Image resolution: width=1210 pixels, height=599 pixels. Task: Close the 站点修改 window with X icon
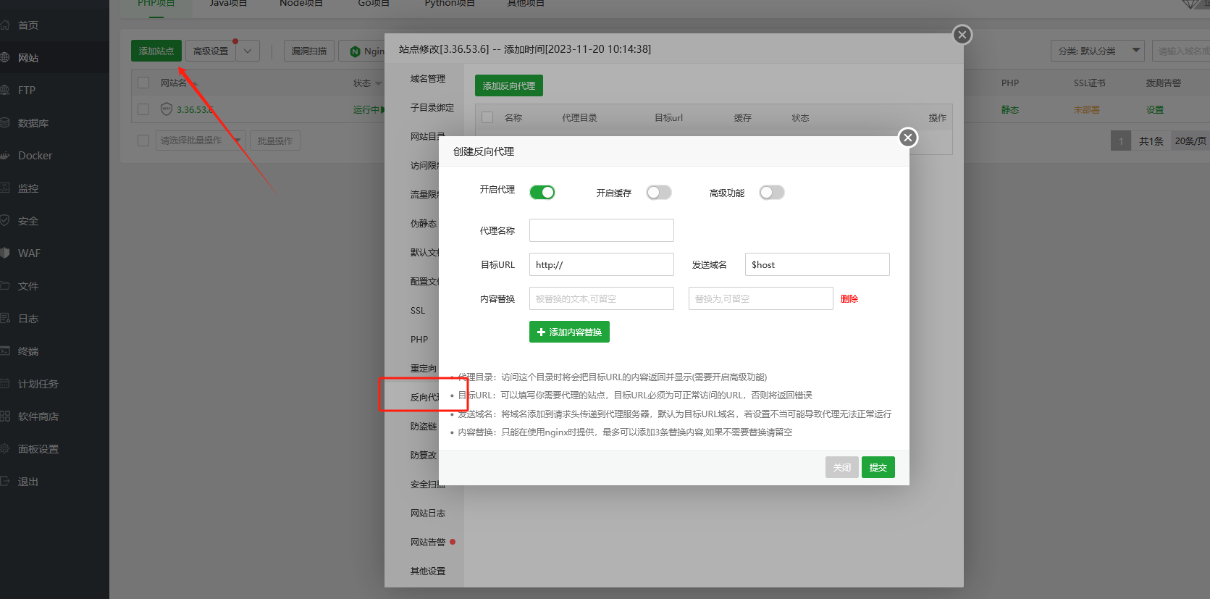tap(962, 35)
